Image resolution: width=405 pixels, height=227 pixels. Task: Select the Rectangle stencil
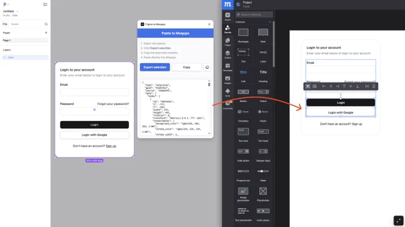coord(244,32)
